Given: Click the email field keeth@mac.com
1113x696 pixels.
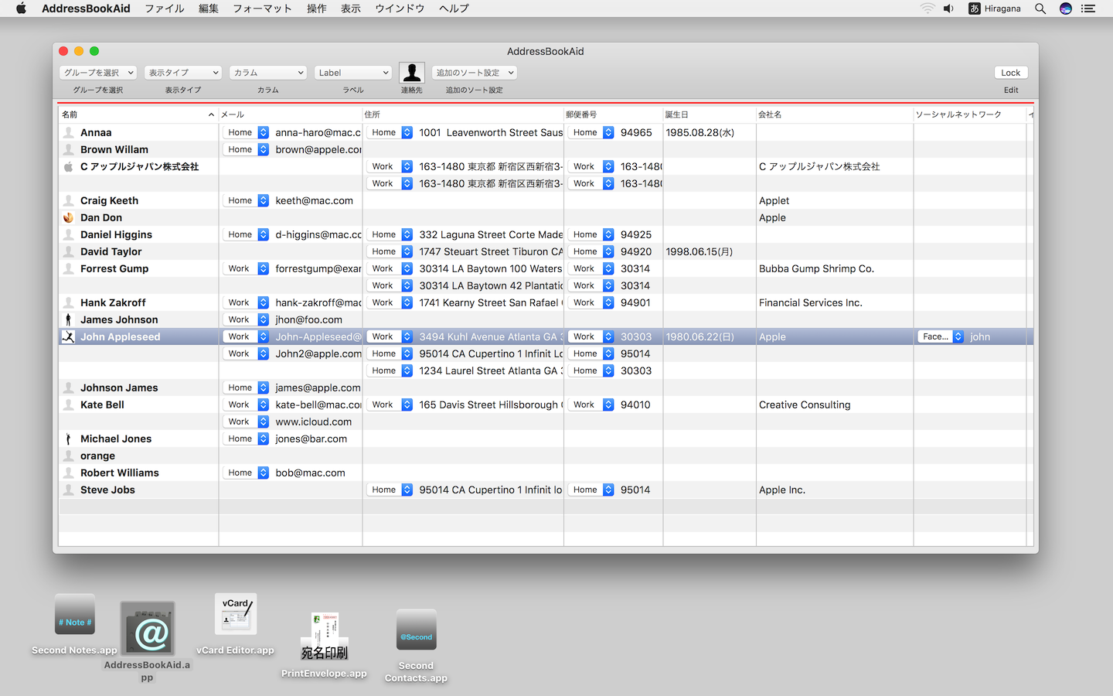Looking at the screenshot, I should click(x=315, y=201).
